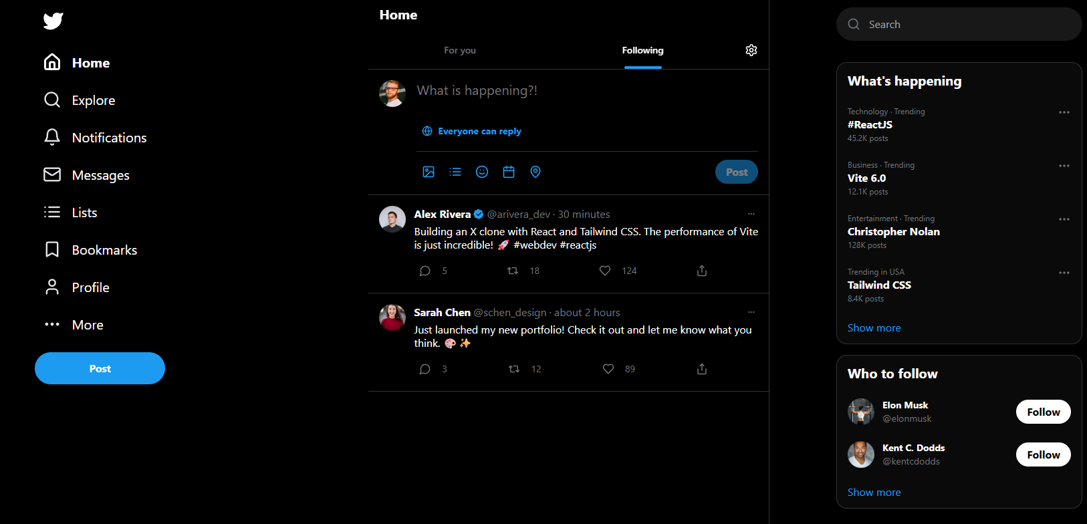Switch to the For you tab

tap(460, 50)
